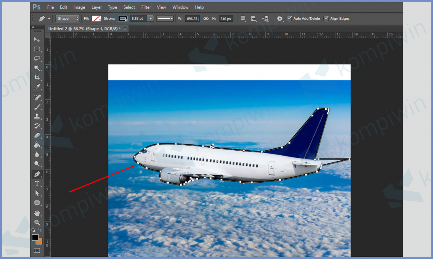Select the Clone Stamp tool

click(37, 116)
